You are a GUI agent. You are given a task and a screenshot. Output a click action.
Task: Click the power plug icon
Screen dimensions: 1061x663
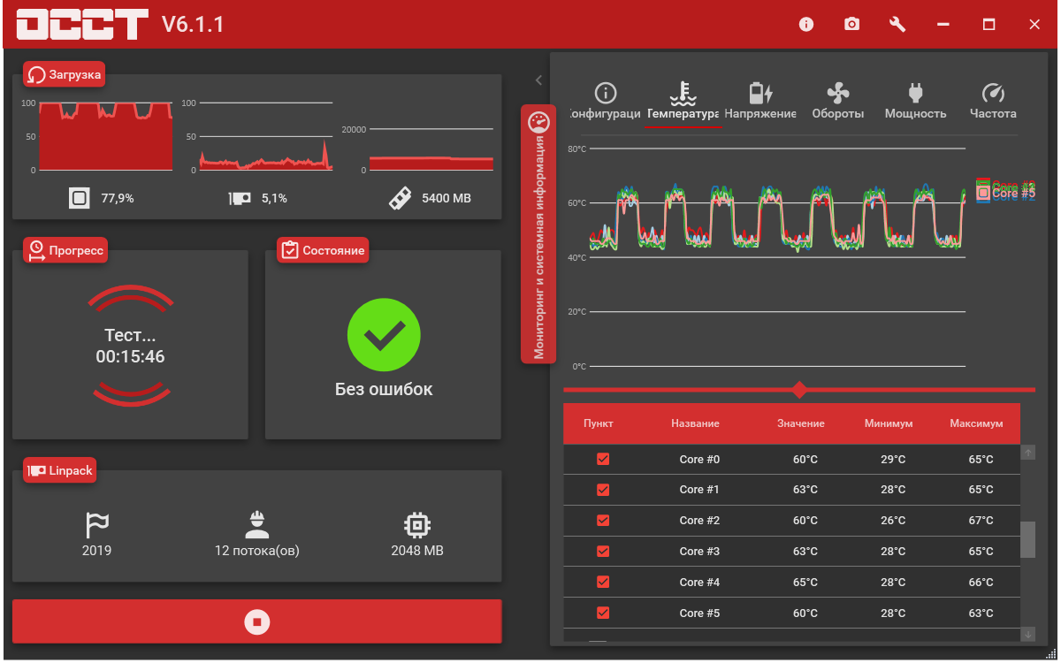coord(915,93)
